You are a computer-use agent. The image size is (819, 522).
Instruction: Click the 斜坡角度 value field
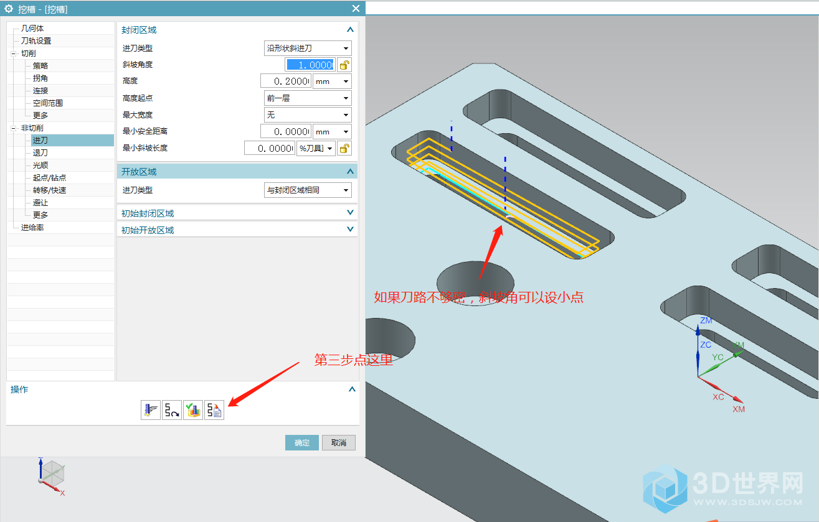click(310, 65)
